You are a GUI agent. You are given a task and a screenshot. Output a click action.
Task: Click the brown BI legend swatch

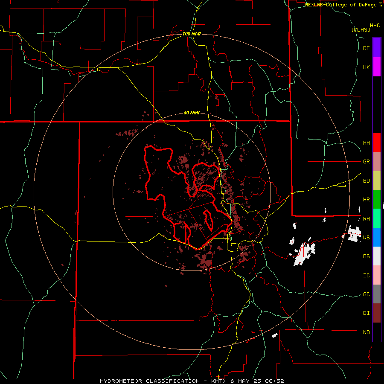377,313
